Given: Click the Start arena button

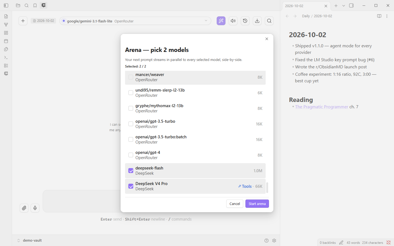Looking at the screenshot, I should click(x=257, y=204).
